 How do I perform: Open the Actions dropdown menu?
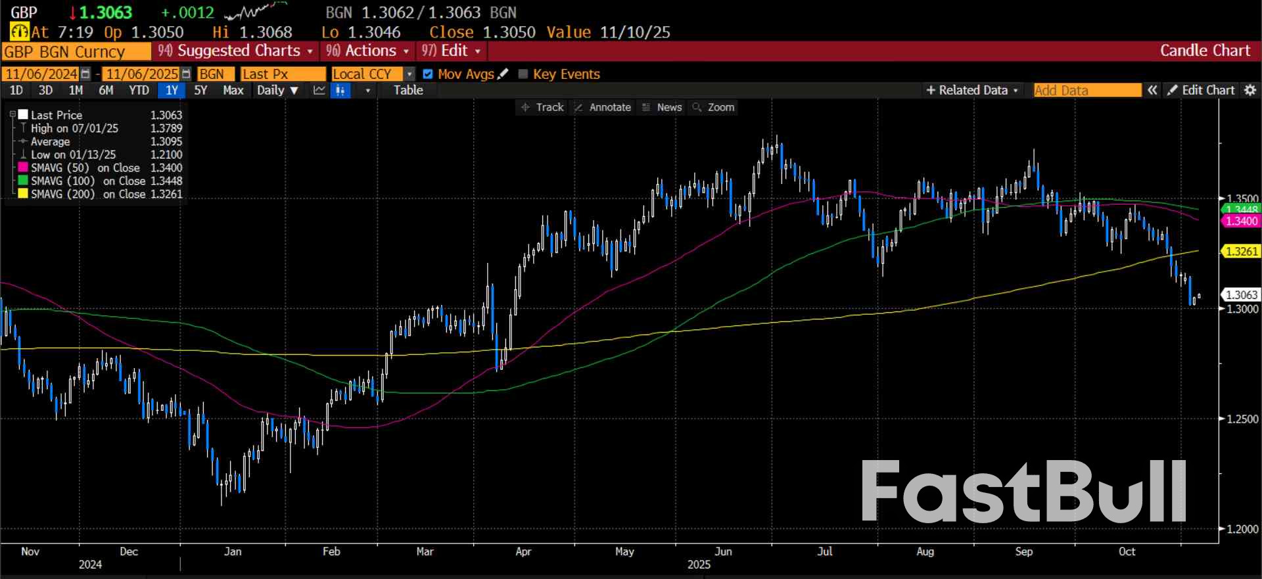tap(368, 51)
